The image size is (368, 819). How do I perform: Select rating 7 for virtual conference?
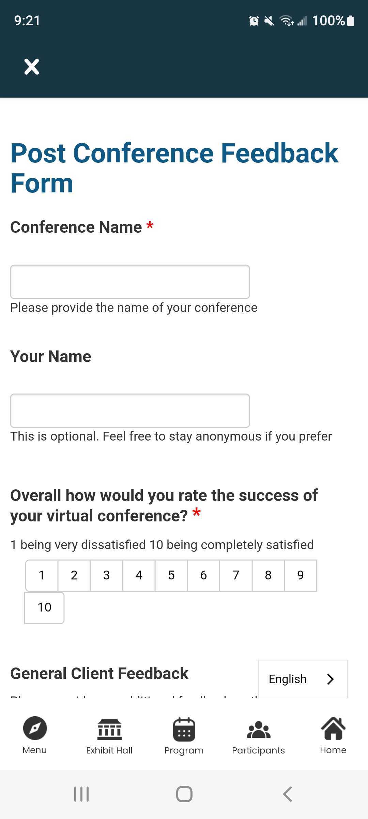(x=236, y=575)
